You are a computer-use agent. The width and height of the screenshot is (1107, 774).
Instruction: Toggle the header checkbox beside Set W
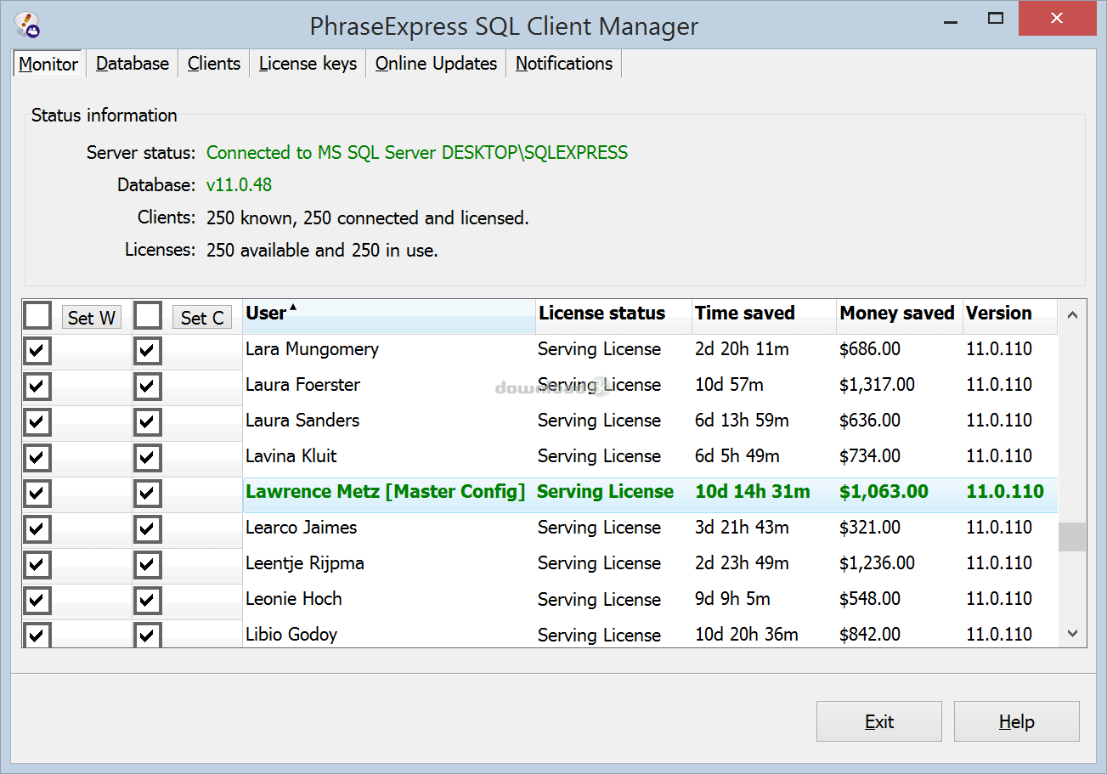click(37, 316)
